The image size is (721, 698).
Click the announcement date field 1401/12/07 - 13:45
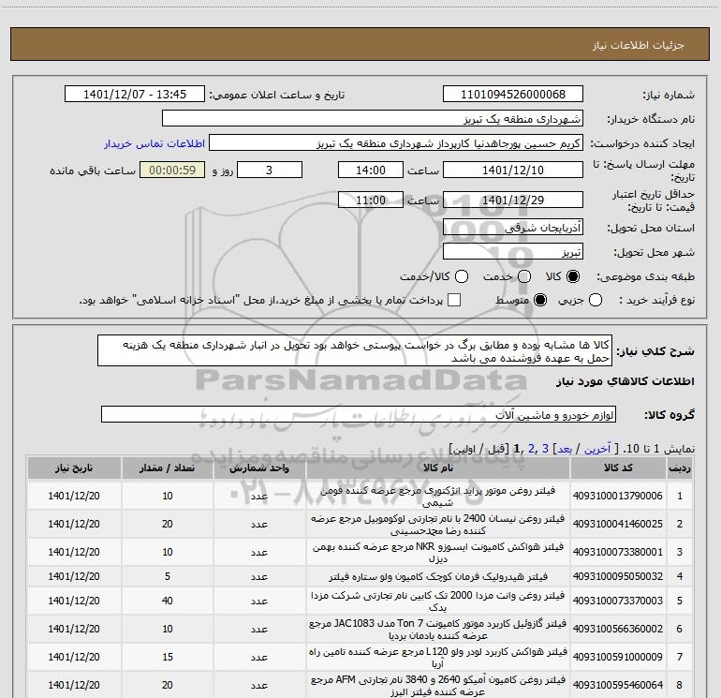pos(135,95)
